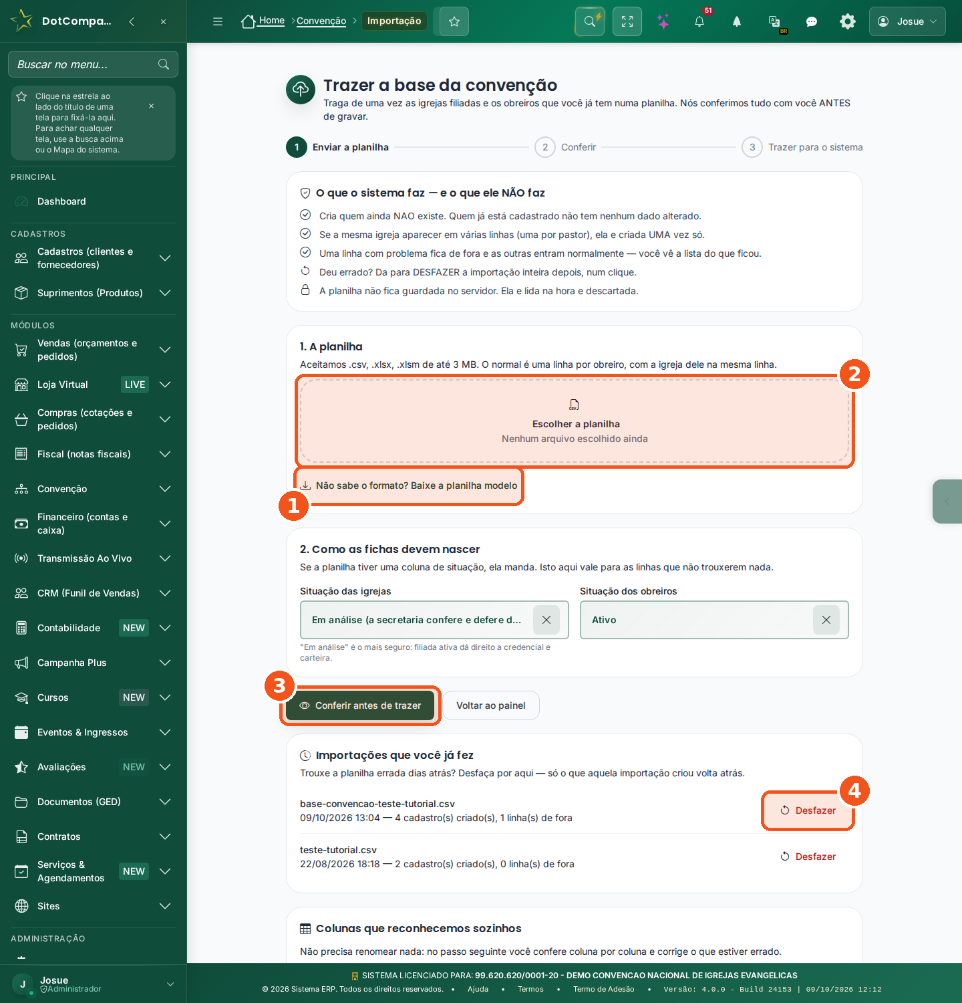Open the Josue user dropdown

click(907, 21)
